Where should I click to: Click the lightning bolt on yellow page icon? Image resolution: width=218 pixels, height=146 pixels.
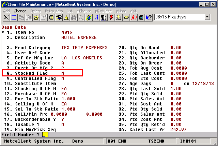point(119,18)
